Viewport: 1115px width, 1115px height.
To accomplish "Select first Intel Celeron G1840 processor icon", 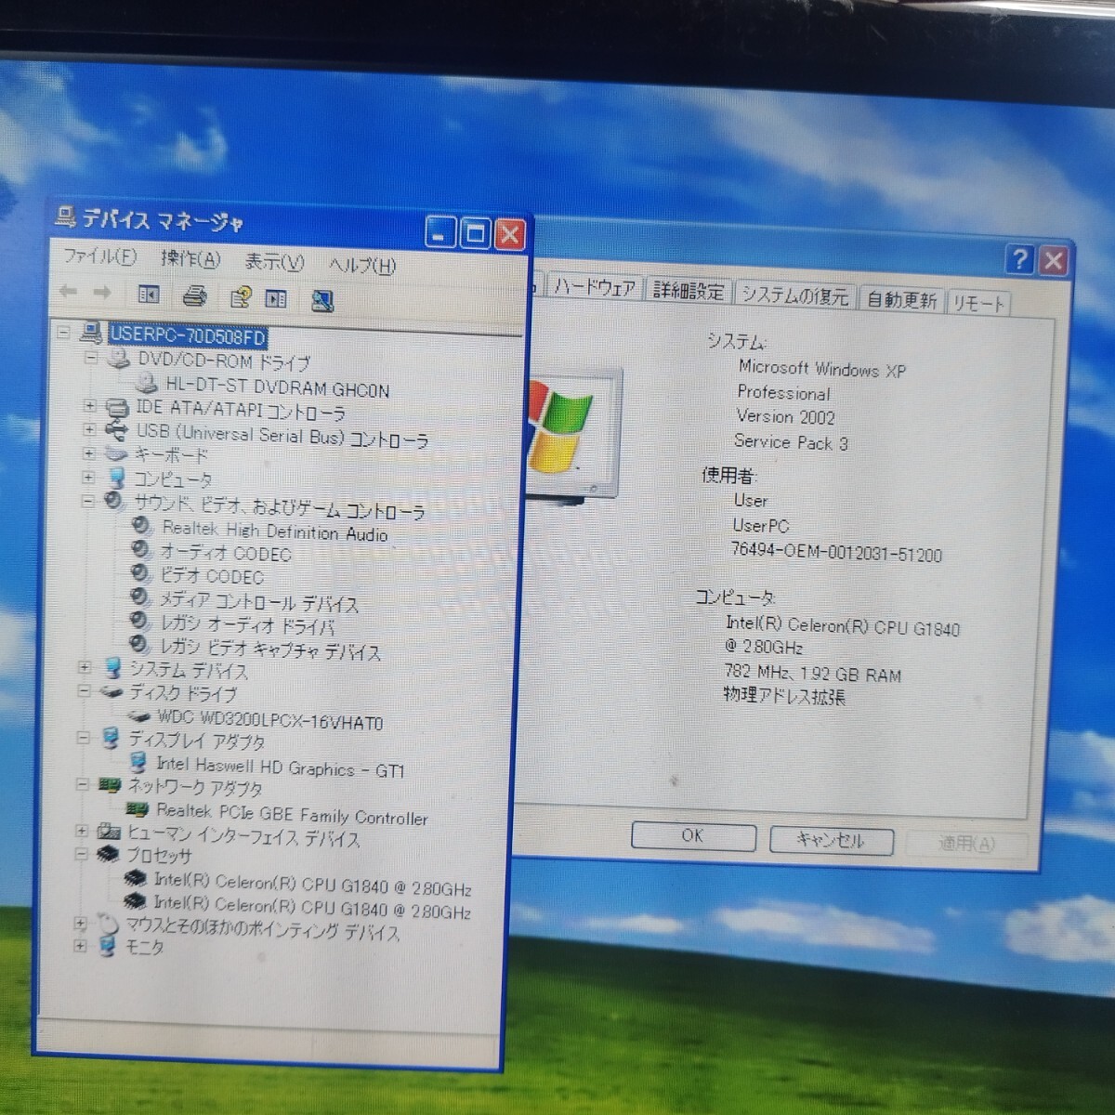I will click(135, 877).
